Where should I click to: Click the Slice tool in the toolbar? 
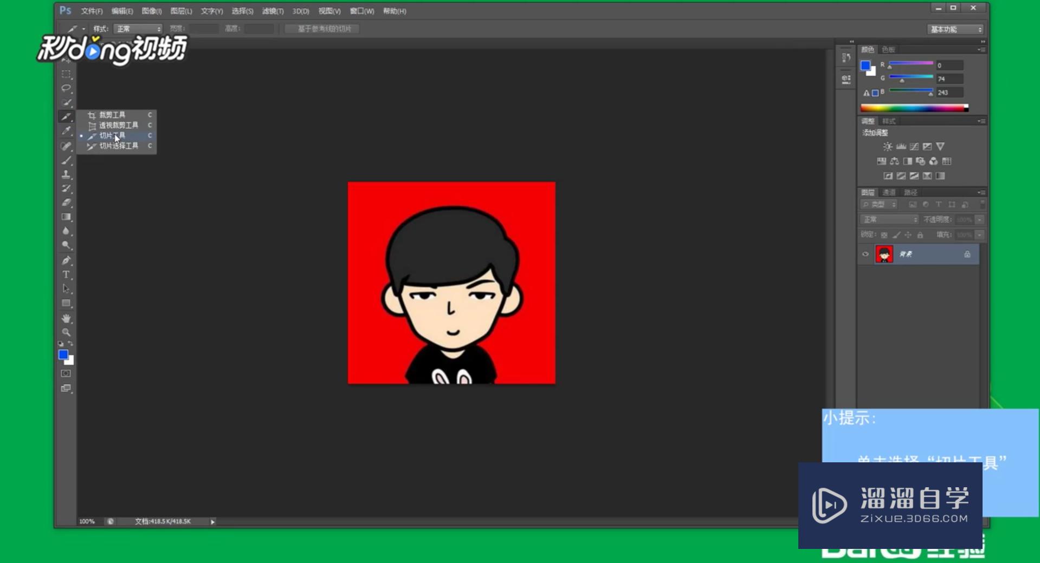(66, 116)
